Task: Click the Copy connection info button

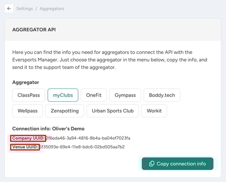Action: (177, 164)
